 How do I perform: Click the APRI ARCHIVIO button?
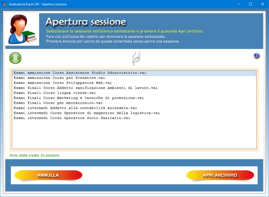click(x=220, y=175)
